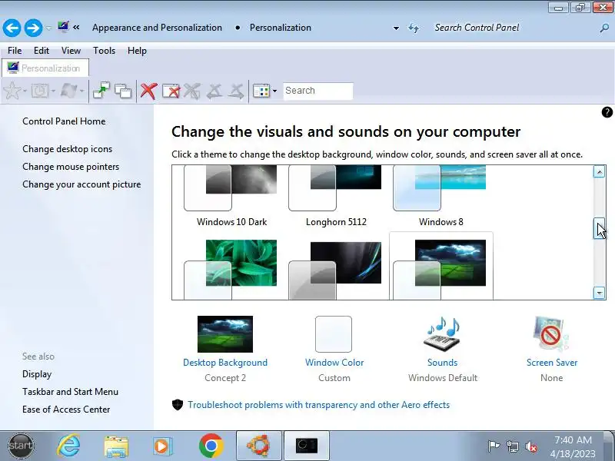Screen dimensions: 615x461
Task: Select the dark aurora theme thumbnail
Action: pyautogui.click(x=335, y=270)
